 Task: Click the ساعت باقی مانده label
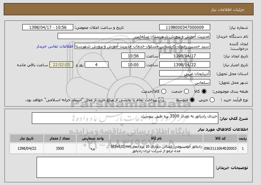[33, 65]
